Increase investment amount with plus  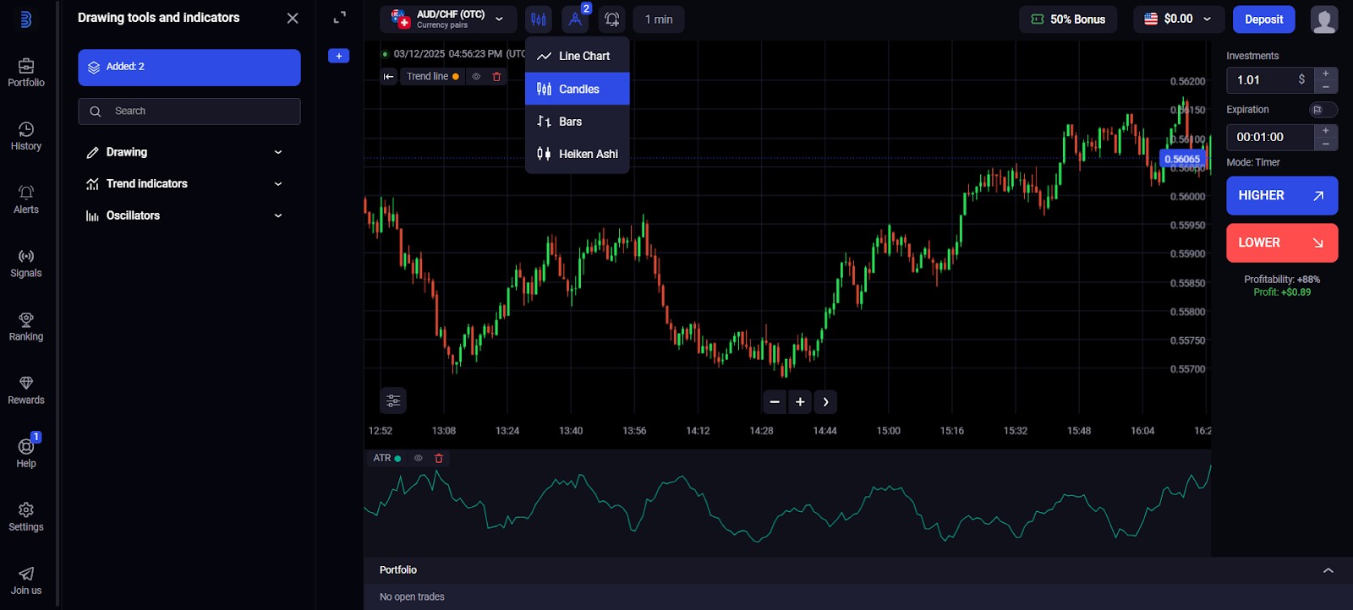point(1326,74)
